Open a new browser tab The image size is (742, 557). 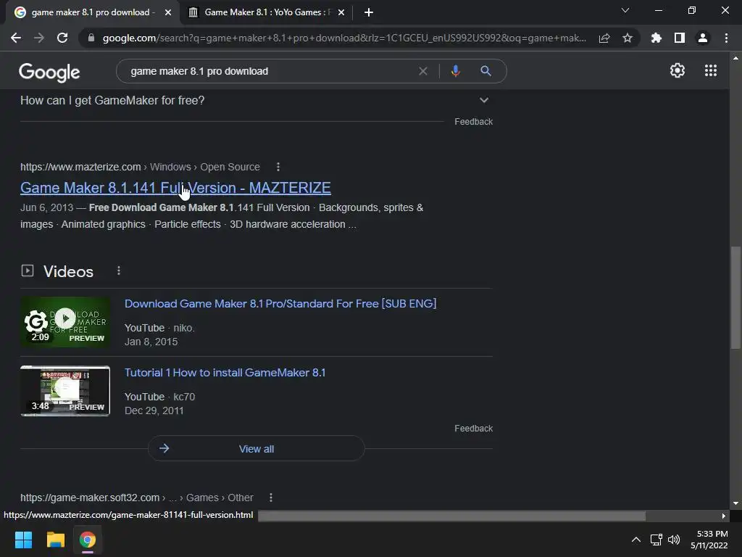(369, 12)
